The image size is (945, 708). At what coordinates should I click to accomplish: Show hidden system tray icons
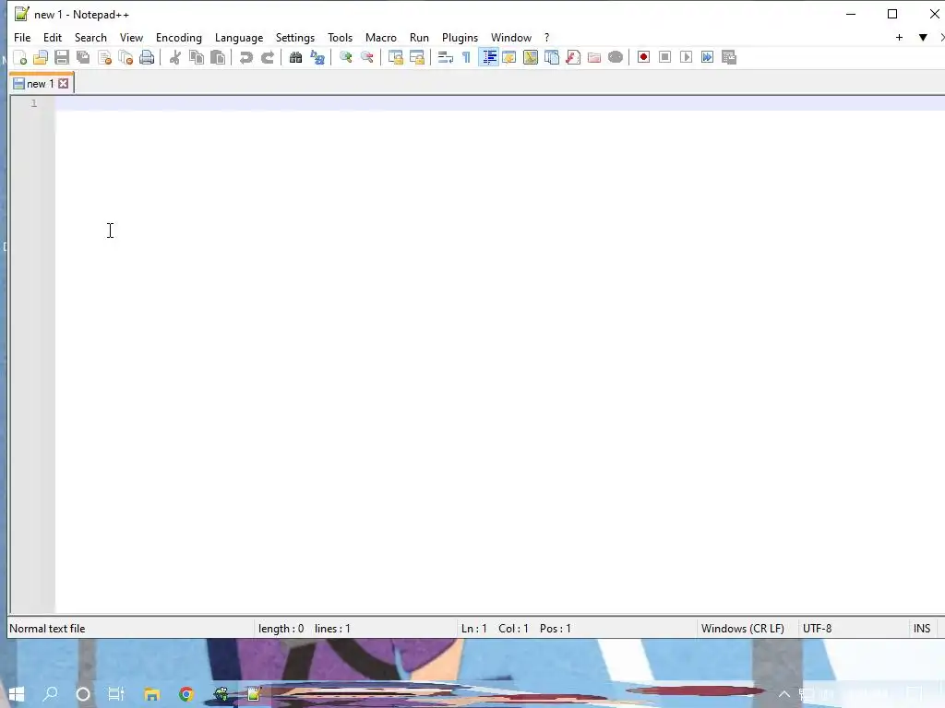[784, 694]
